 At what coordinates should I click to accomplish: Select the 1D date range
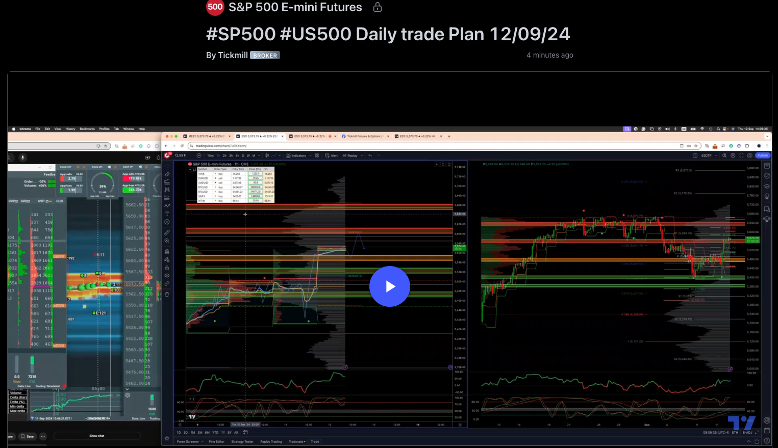coord(179,432)
